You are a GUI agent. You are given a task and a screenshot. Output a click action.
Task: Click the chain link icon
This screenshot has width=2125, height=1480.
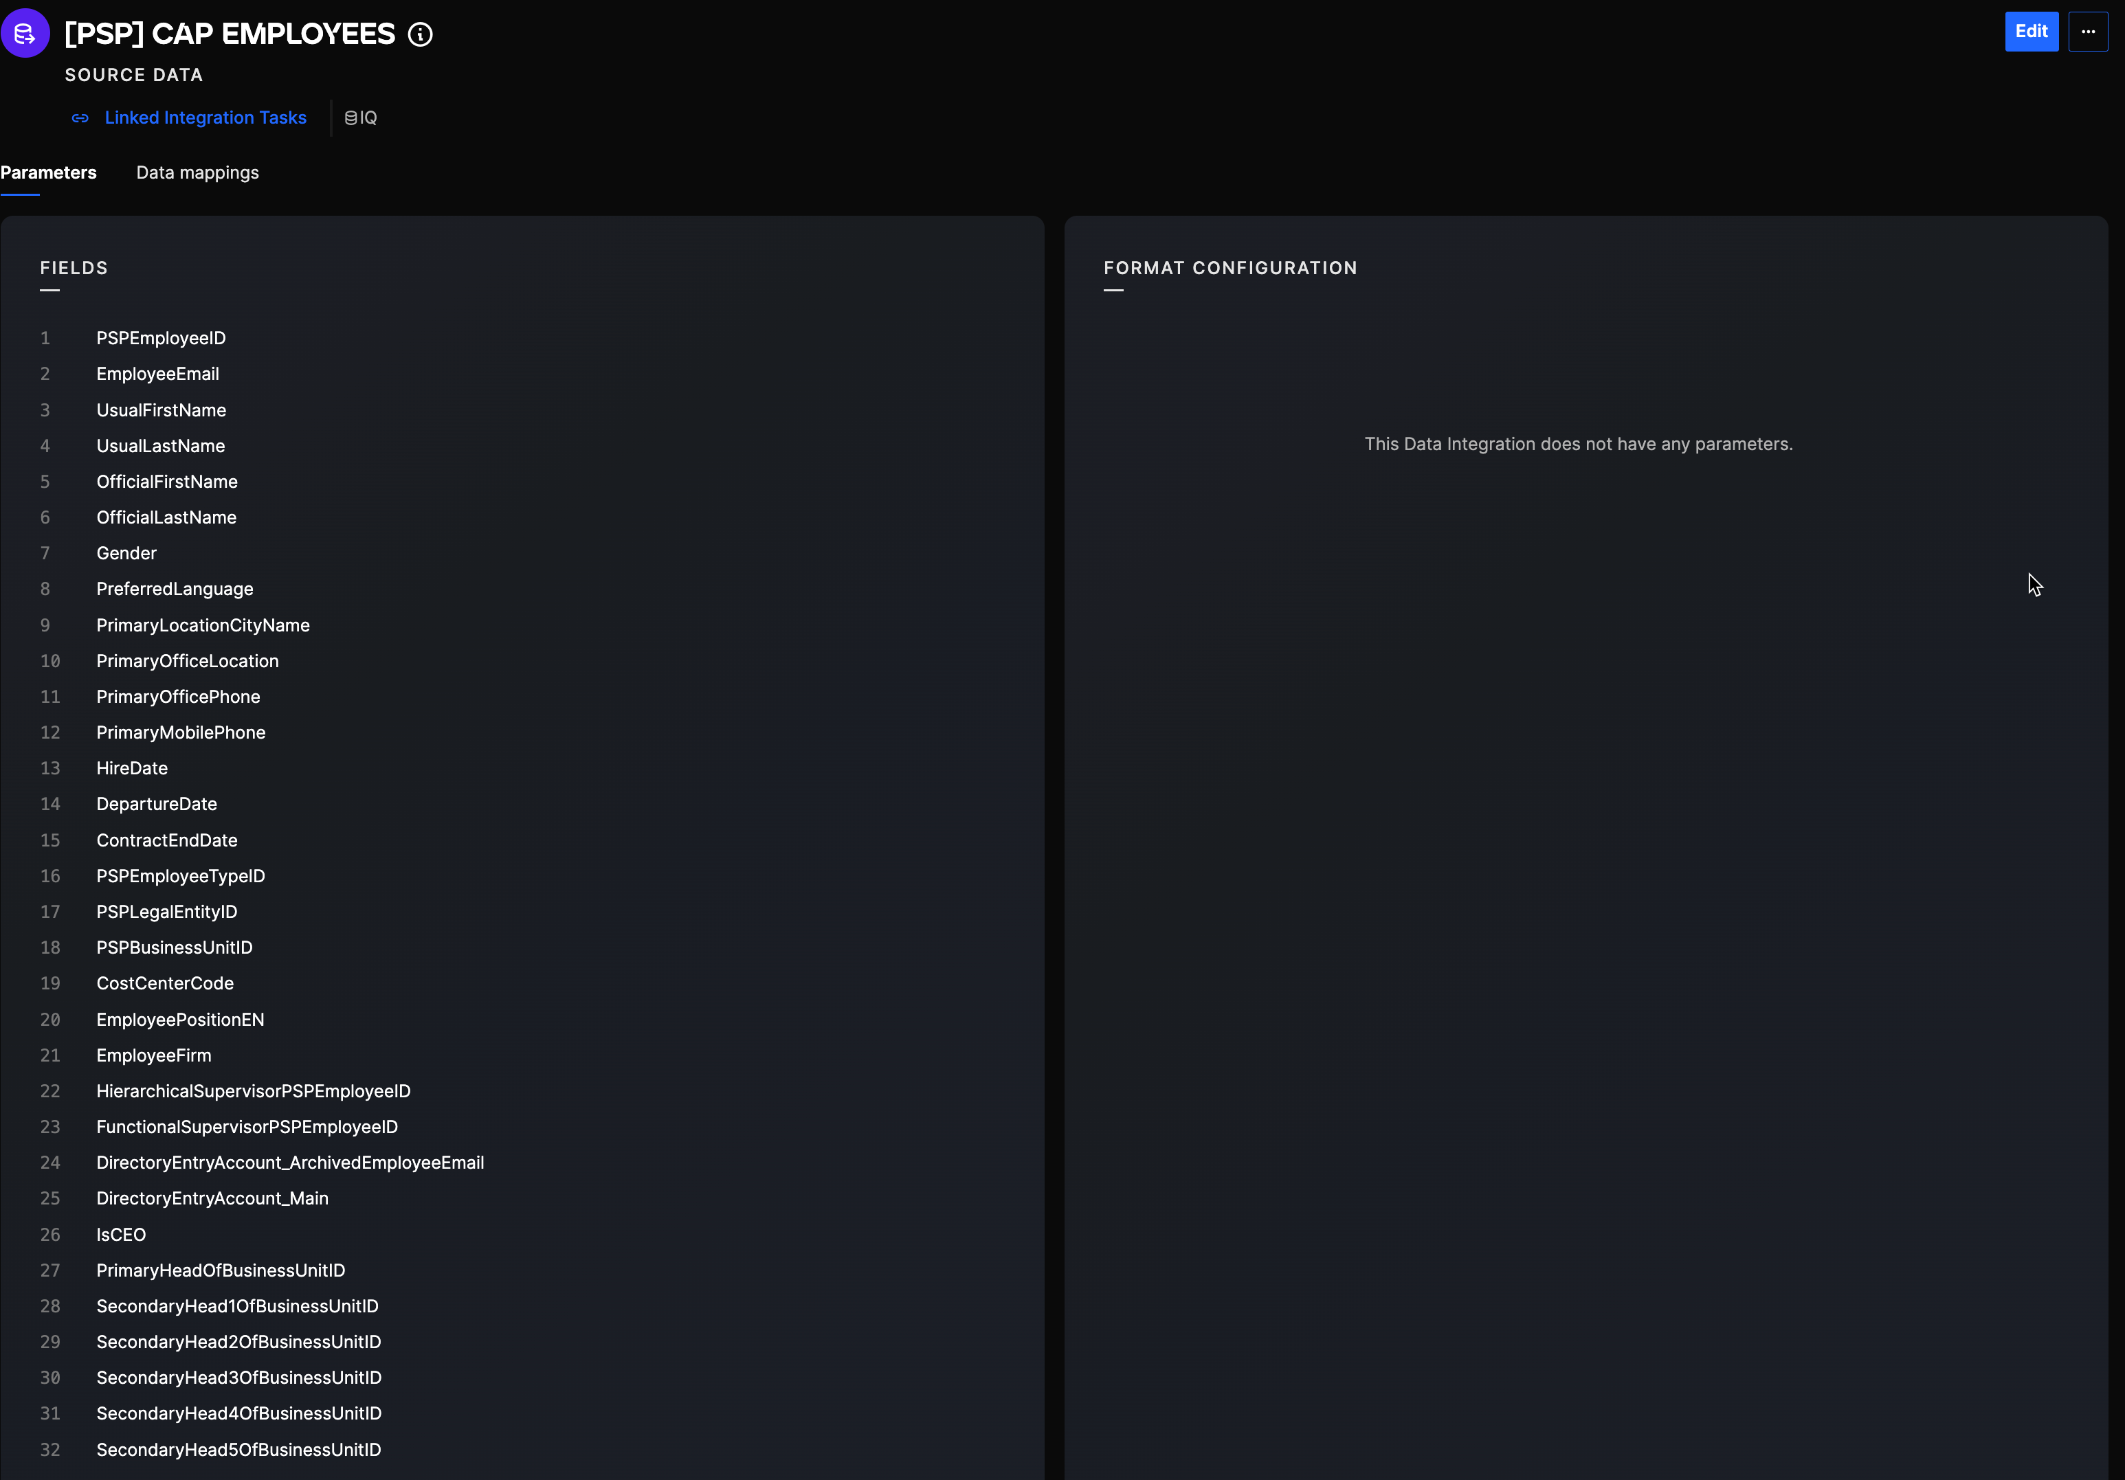coord(80,118)
